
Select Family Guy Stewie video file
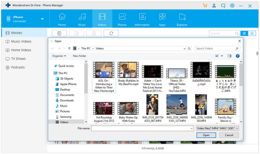[x=226, y=111]
